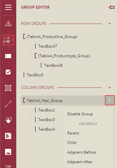Open the Report Explorer hierarchy icon
The image size is (117, 168).
tap(8, 24)
